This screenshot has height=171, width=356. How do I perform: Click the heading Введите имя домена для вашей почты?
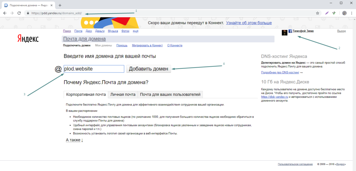tap(110, 56)
